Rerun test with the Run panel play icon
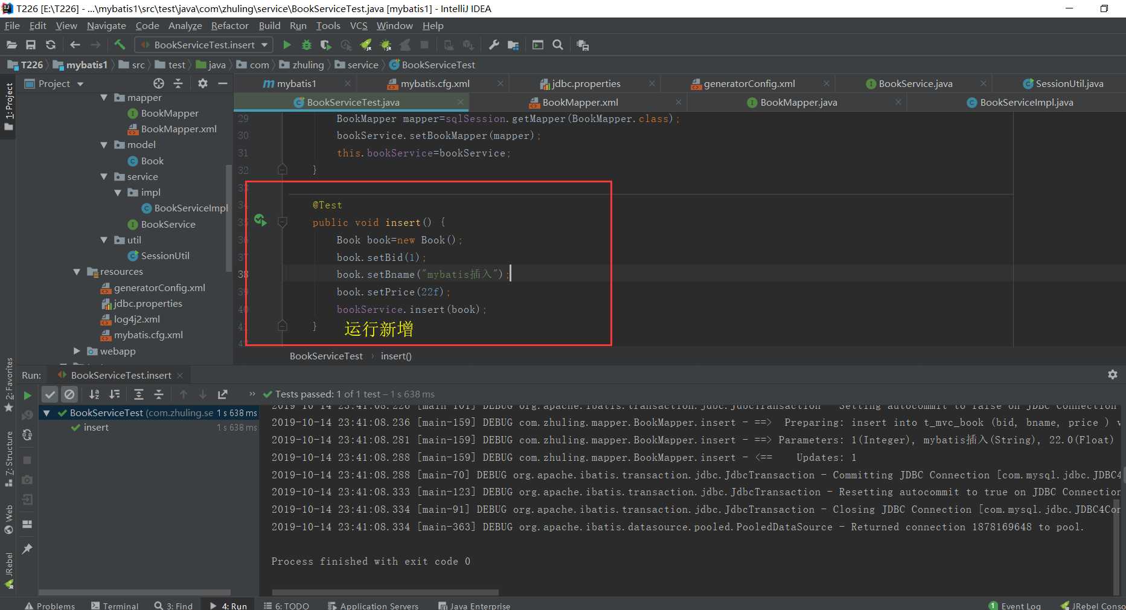1126x610 pixels. click(x=27, y=396)
